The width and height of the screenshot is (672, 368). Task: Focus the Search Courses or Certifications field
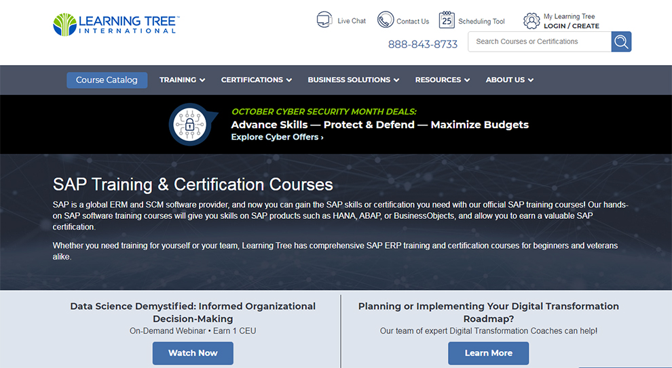pos(540,41)
